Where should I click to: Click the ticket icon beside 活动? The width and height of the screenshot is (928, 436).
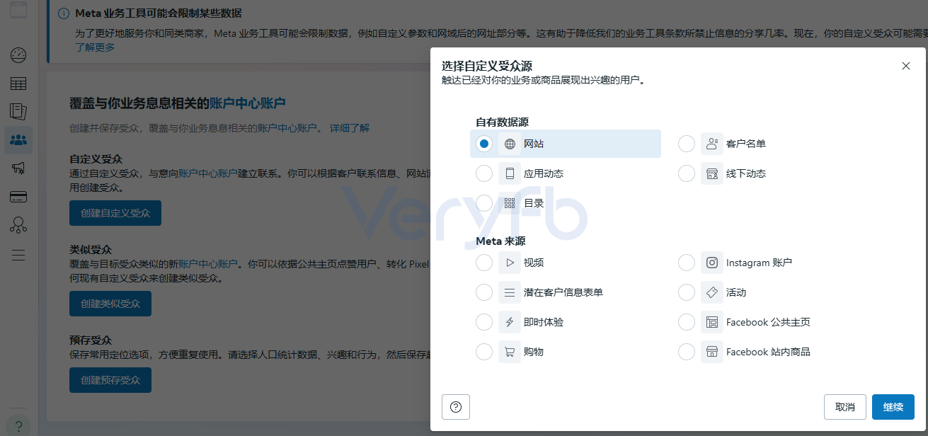pyautogui.click(x=712, y=292)
